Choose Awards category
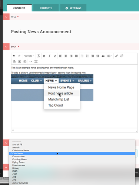Image resolution: width=139 pixels, height=185 pixels. 72,148
